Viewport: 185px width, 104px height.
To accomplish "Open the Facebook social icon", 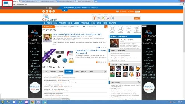I will pyautogui.click(x=44, y=11).
